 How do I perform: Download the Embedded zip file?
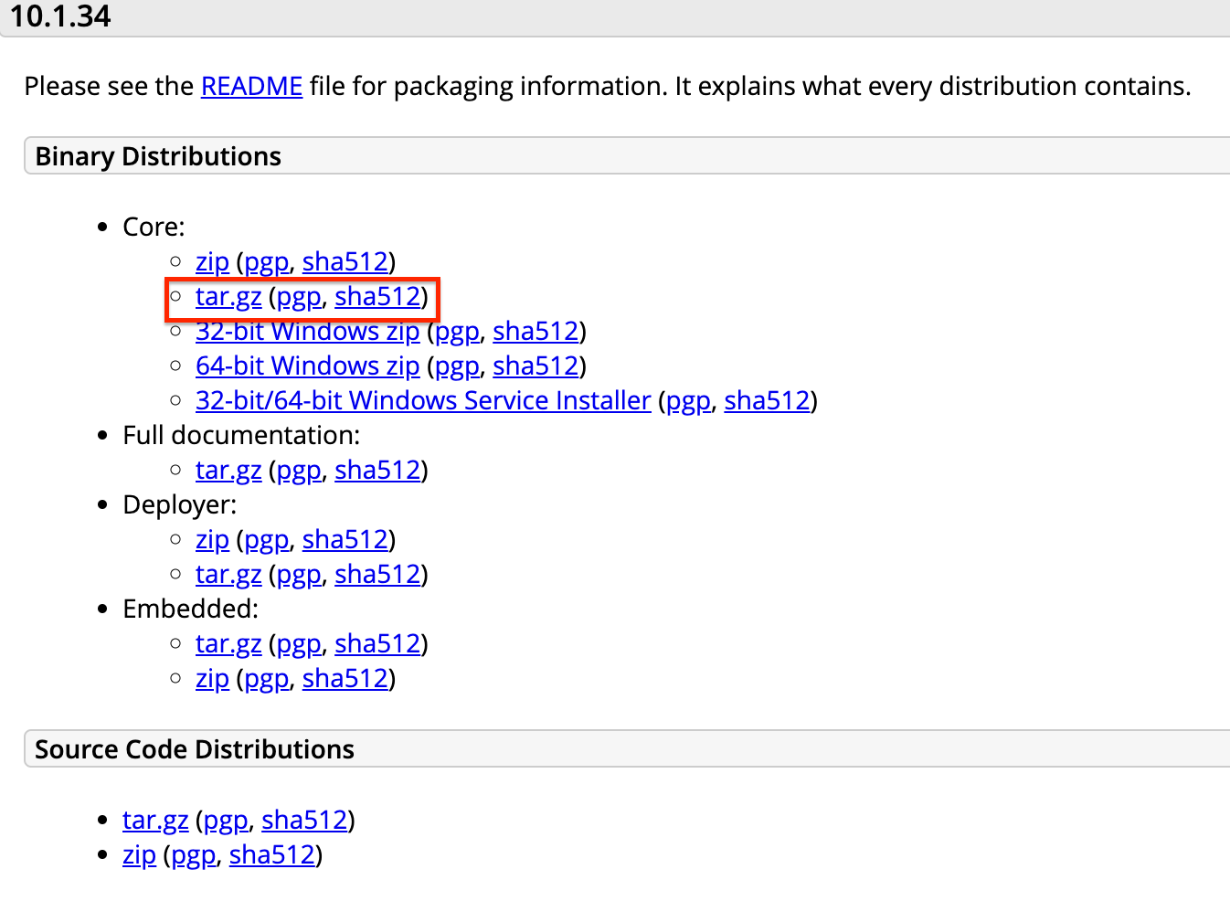coord(212,679)
